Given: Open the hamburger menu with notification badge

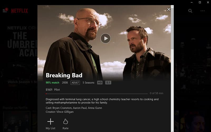Looking at the screenshot, I should click(5, 10).
